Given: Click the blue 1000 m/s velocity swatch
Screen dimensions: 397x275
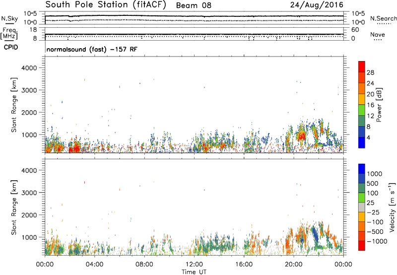Looking at the screenshot, I should tap(362, 169).
